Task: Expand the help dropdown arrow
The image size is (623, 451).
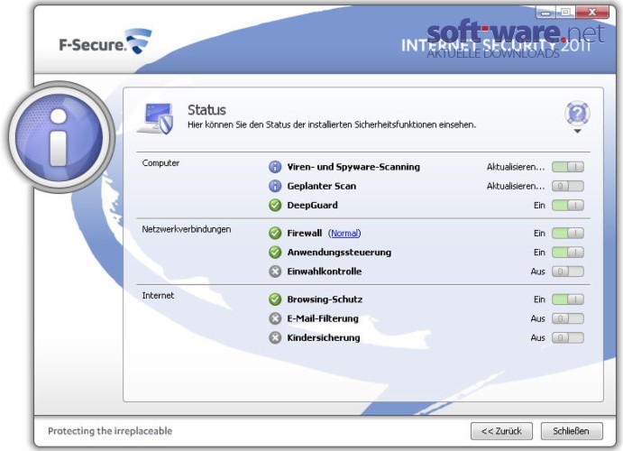Action: click(x=577, y=131)
